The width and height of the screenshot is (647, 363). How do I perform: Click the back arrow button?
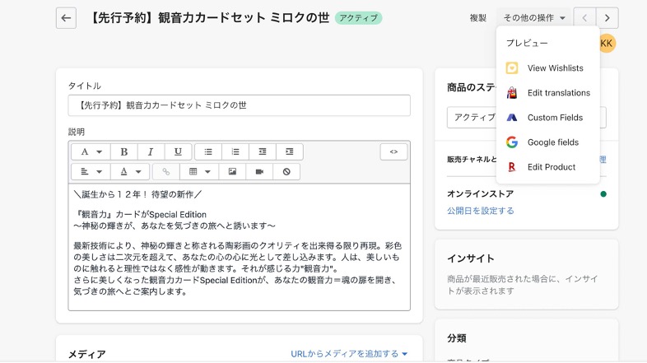click(x=66, y=17)
